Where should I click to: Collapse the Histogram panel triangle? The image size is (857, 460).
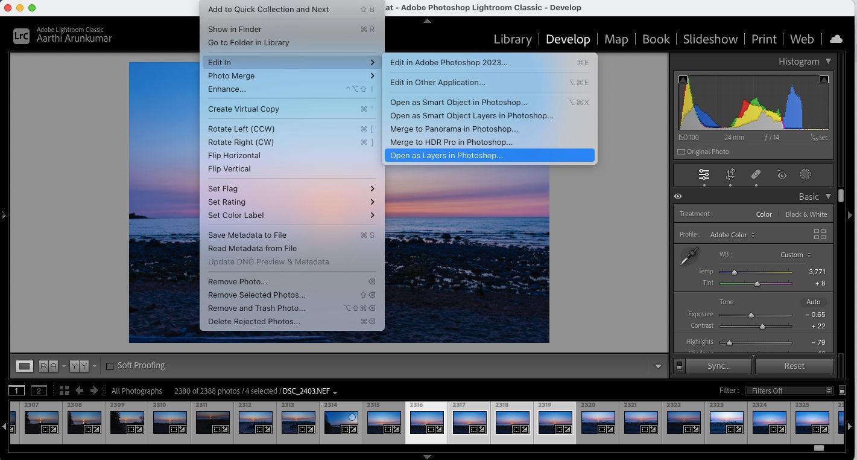[x=828, y=61]
